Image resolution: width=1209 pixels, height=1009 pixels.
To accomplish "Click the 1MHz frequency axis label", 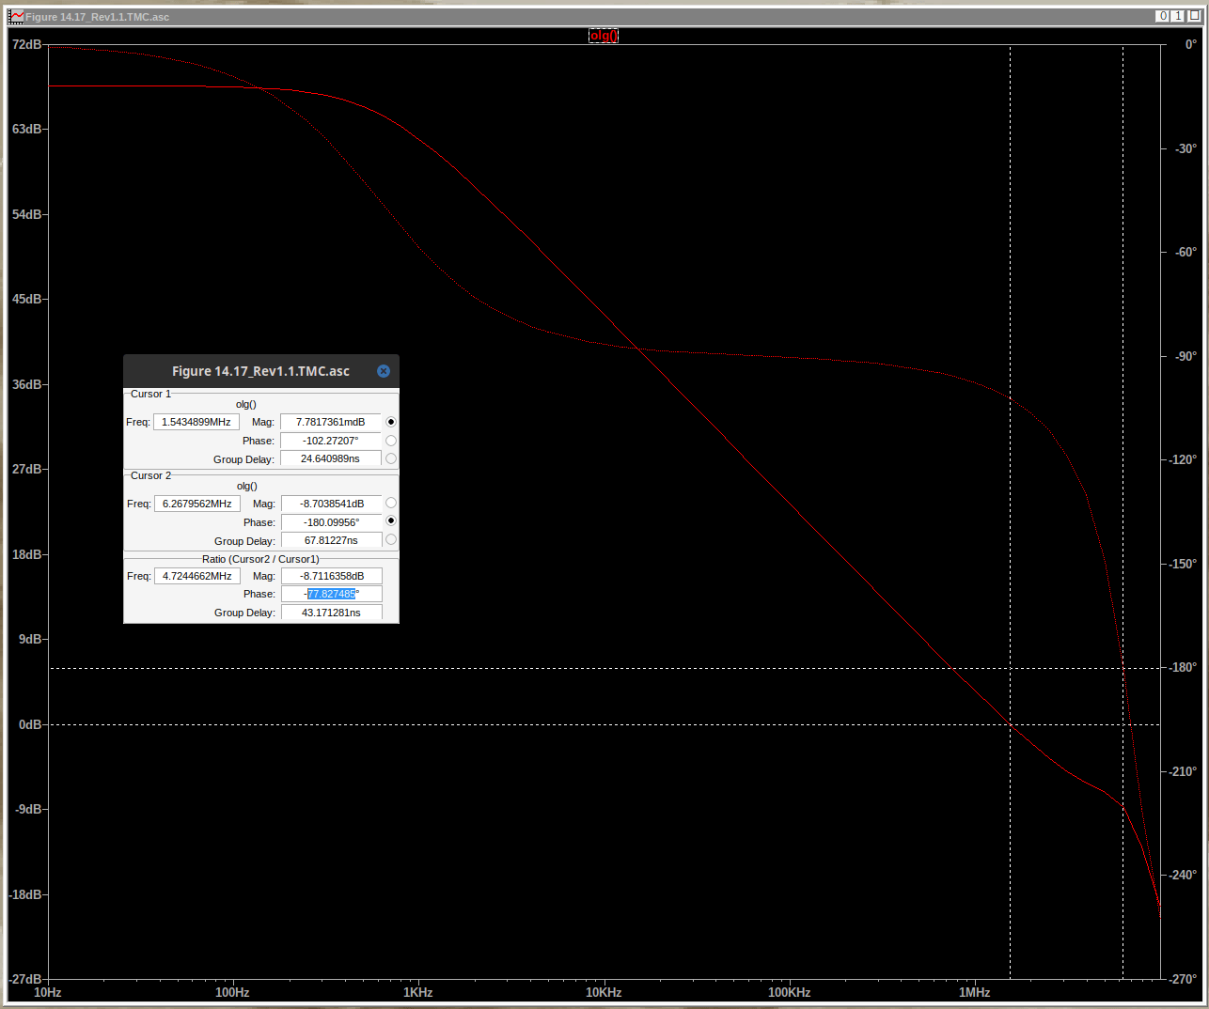I will click(x=975, y=993).
